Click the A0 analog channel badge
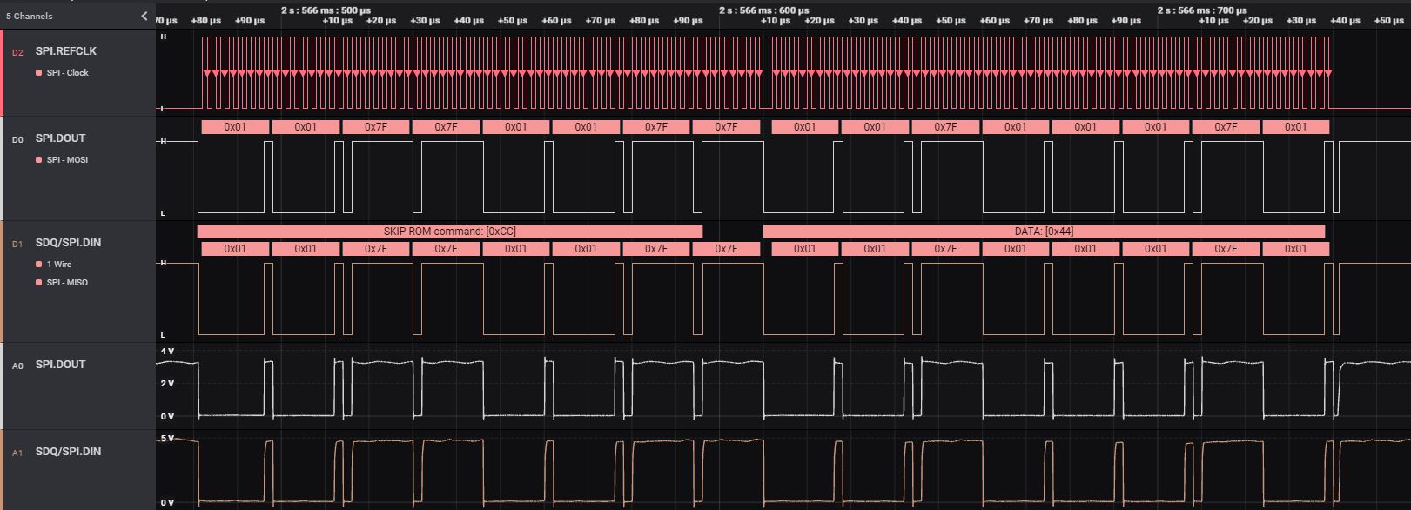The width and height of the screenshot is (1411, 510). (17, 366)
